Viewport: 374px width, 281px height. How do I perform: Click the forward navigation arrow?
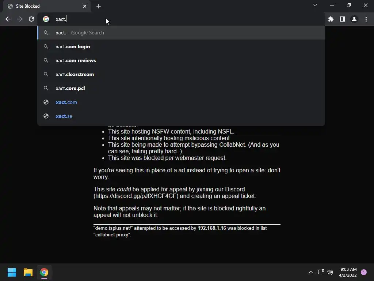coord(20,19)
